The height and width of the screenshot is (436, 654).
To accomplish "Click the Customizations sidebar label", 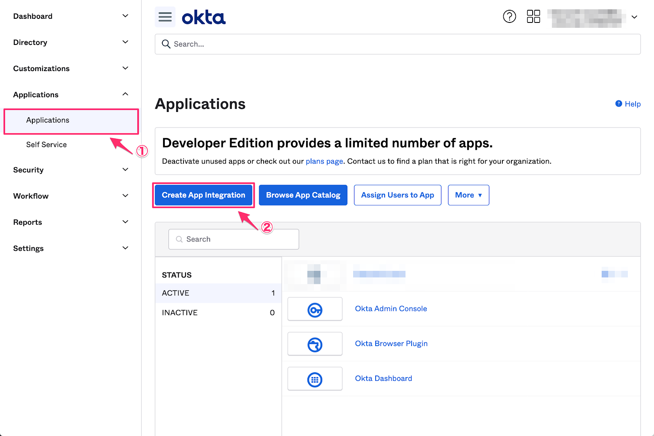I will click(x=41, y=69).
